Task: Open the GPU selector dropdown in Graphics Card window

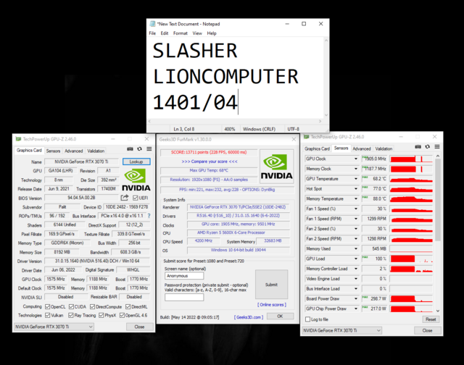Action: [x=65, y=327]
